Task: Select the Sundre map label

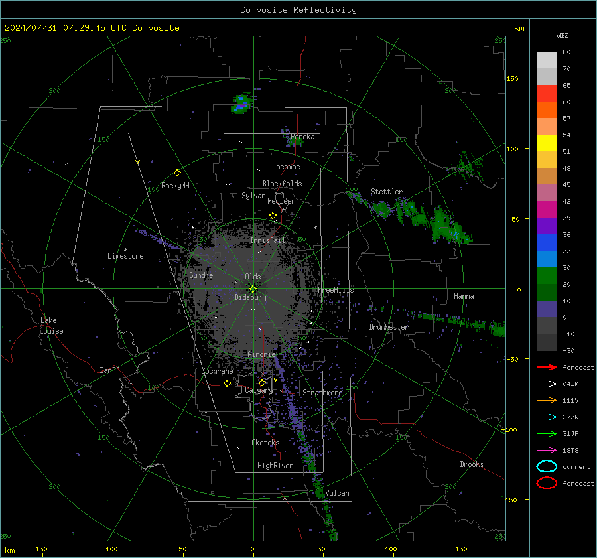Action: (201, 275)
